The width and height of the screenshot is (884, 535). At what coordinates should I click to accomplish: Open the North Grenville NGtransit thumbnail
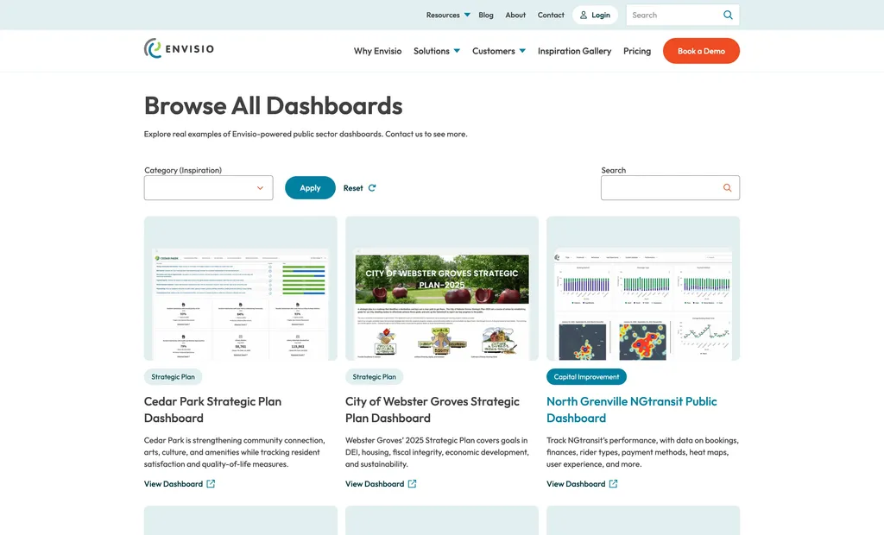642,288
